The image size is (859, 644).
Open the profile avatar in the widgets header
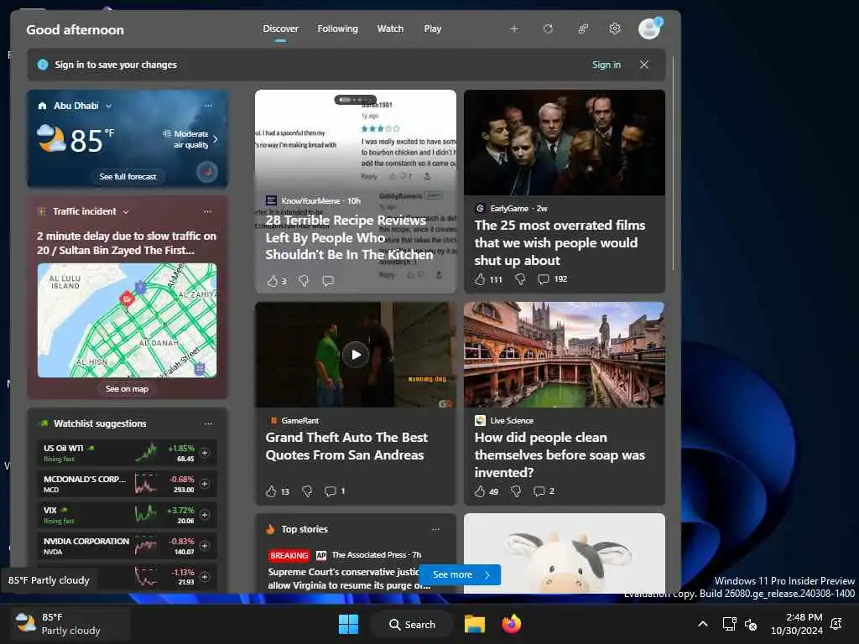click(x=650, y=29)
